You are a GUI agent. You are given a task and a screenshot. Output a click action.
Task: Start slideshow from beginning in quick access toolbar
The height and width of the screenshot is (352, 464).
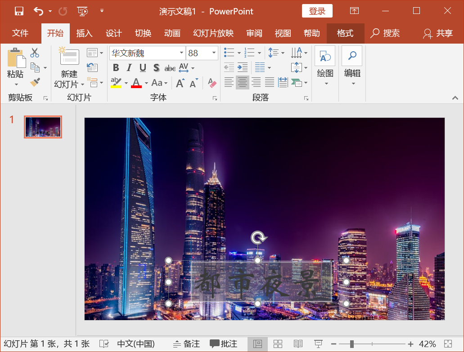click(x=82, y=11)
